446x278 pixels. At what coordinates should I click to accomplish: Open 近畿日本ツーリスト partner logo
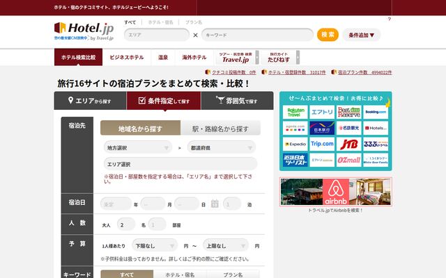pos(295,160)
